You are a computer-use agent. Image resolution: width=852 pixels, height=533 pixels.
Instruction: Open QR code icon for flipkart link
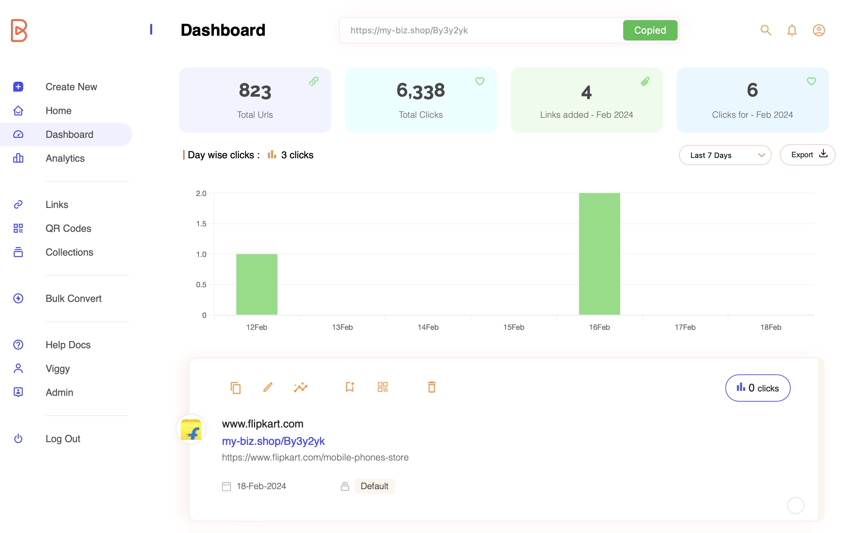[383, 387]
